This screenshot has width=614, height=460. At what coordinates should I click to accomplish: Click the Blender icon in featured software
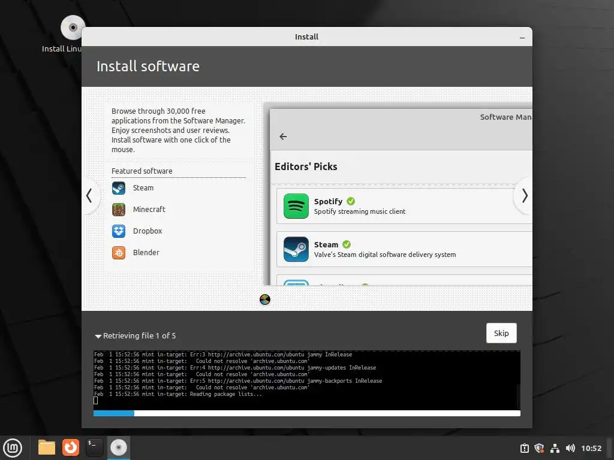coord(119,253)
